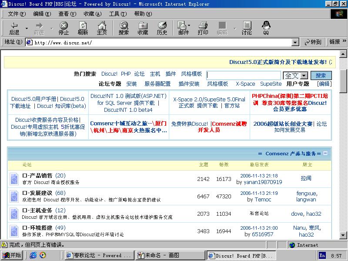Click the Forward (前进) toolbar icon

click(39, 28)
